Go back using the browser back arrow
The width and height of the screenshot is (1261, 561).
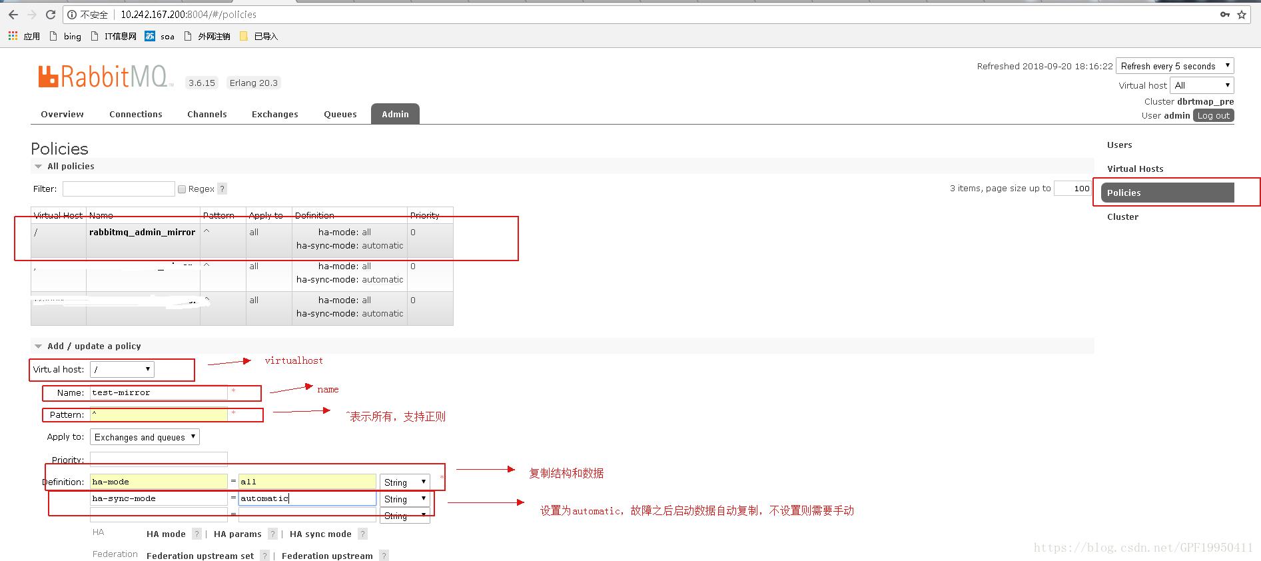[13, 15]
